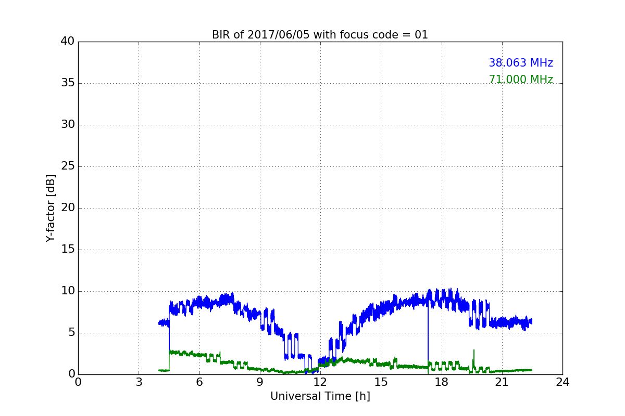
Task: Click the "Y-factor [dB]" axis label
Action: tap(50, 208)
